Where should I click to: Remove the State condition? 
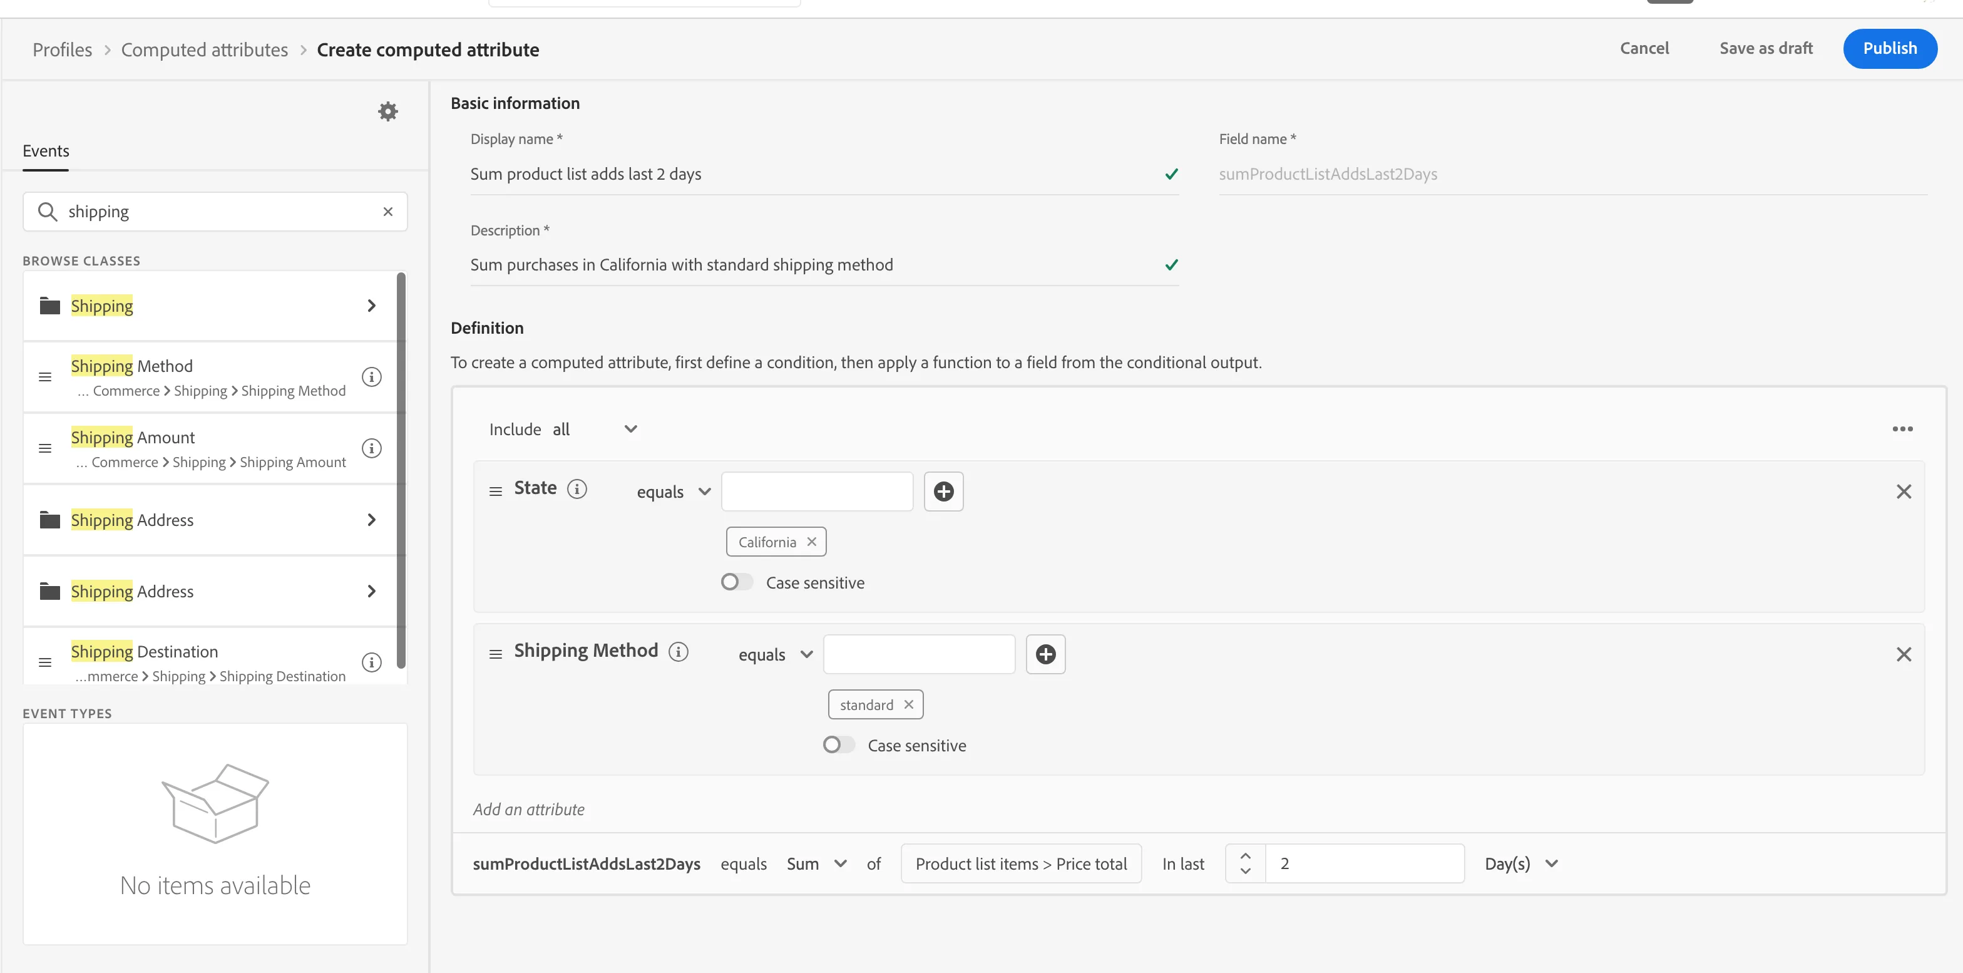(x=1904, y=492)
